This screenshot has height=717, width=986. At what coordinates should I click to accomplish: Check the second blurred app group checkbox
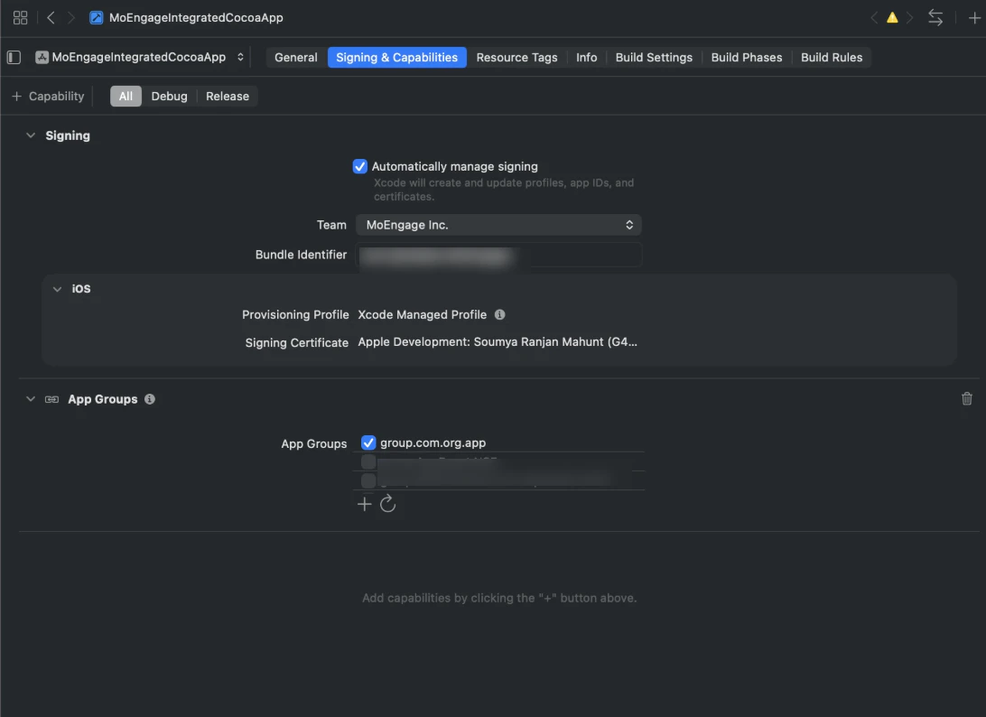click(x=368, y=462)
